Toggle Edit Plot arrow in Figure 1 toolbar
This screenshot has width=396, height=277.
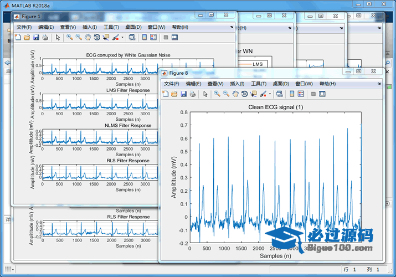58,37
